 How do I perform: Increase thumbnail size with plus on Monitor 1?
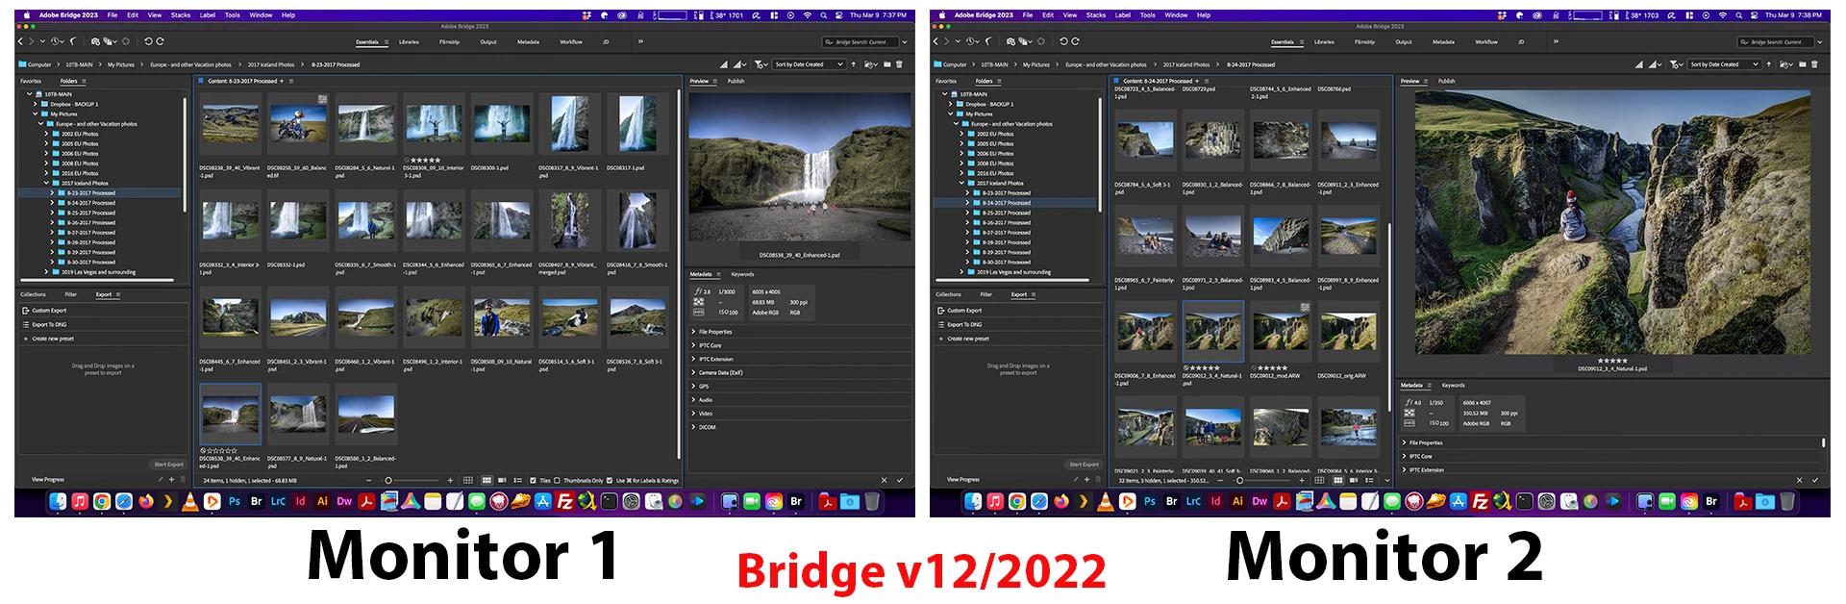(x=450, y=480)
